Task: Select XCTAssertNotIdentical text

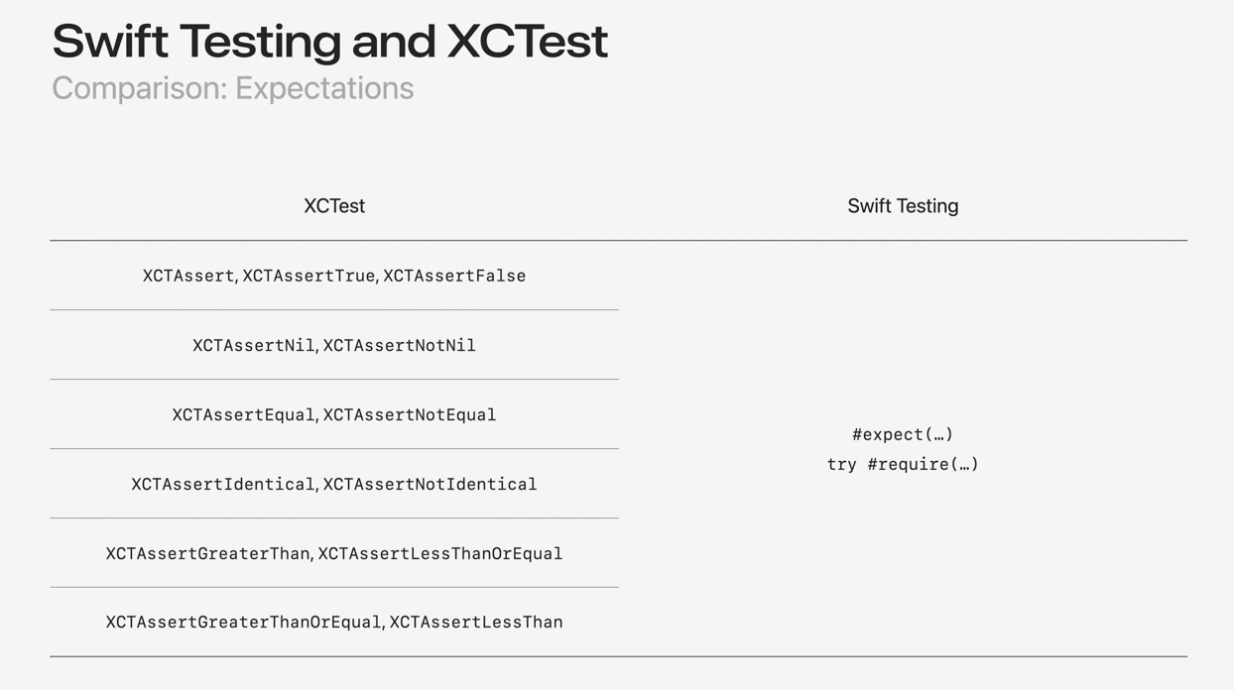Action: pyautogui.click(x=430, y=484)
